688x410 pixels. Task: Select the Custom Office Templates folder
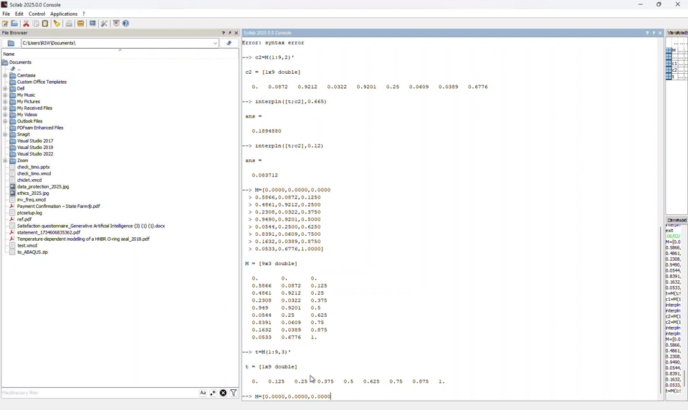point(42,82)
